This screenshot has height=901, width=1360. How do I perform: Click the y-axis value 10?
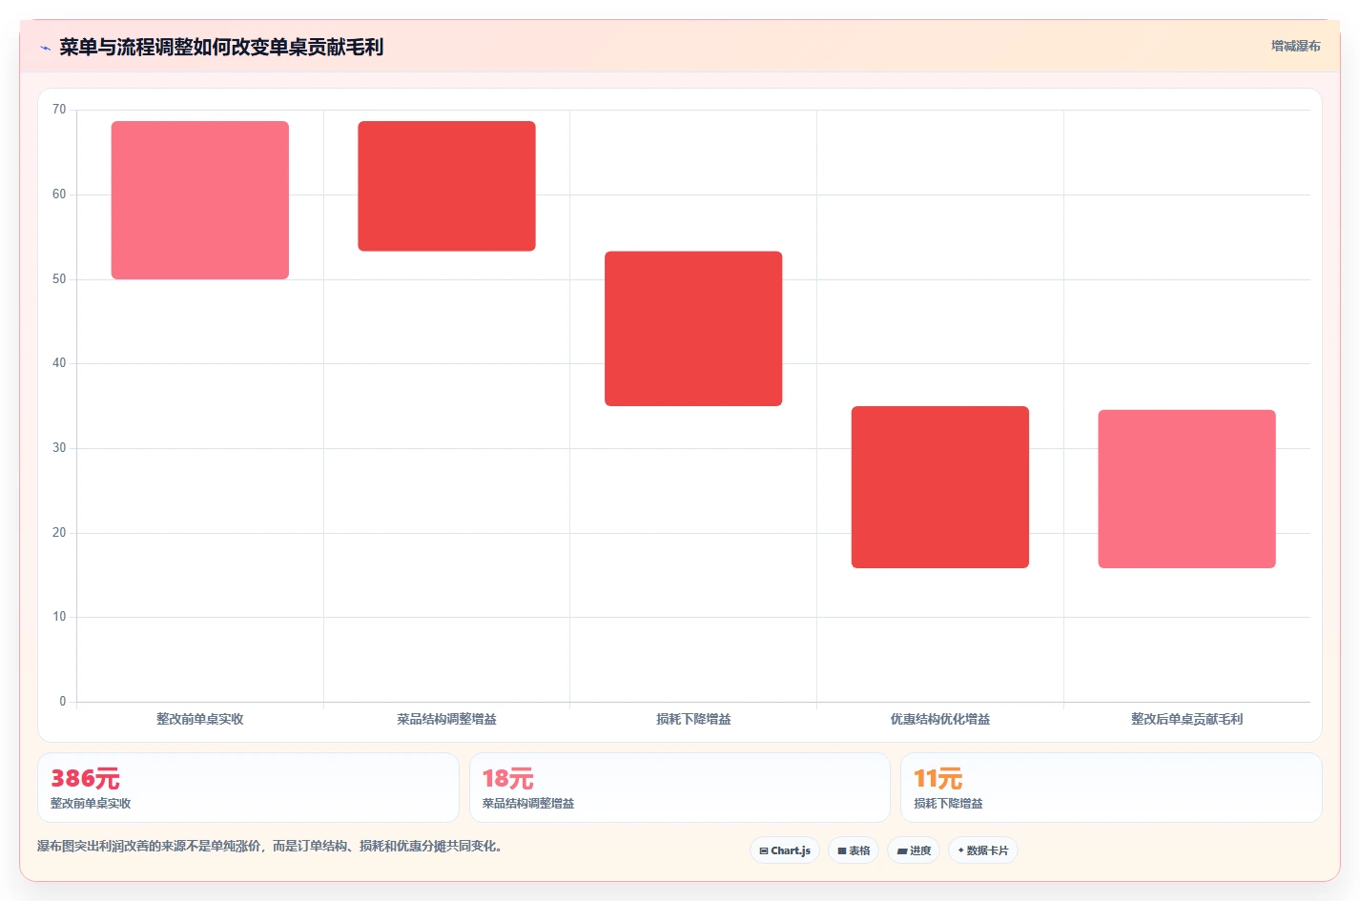(x=59, y=617)
